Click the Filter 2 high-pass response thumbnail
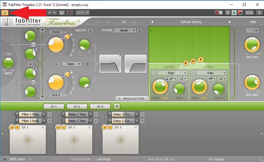 point(136,64)
